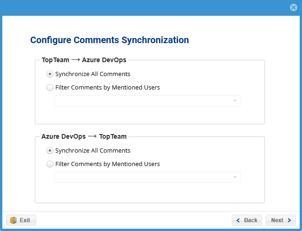Image resolution: width=302 pixels, height=231 pixels.
Task: Click the left chevron icon beside Back
Action: pyautogui.click(x=238, y=220)
